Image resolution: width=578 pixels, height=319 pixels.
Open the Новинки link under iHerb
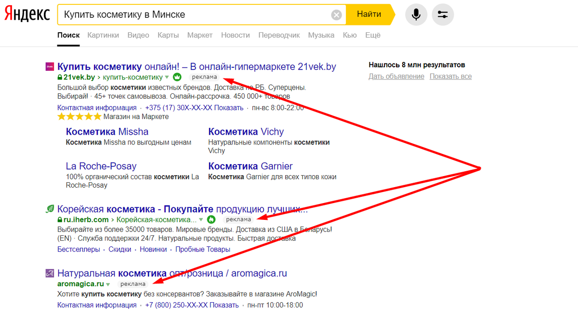coord(153,249)
